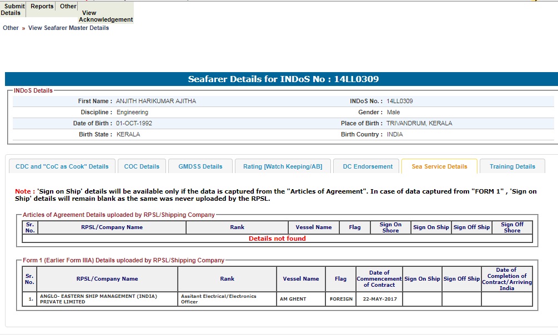The height and width of the screenshot is (335, 558).
Task: Switch to CDC and "CoC as Cook" Details tab
Action: point(62,166)
